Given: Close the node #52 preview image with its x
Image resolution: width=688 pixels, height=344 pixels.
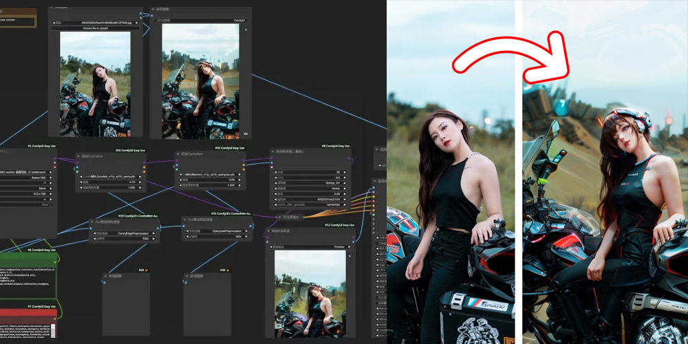Looking at the screenshot, I should [350, 256].
